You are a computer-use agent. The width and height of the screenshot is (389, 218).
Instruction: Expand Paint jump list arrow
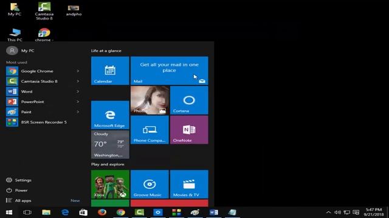point(78,111)
